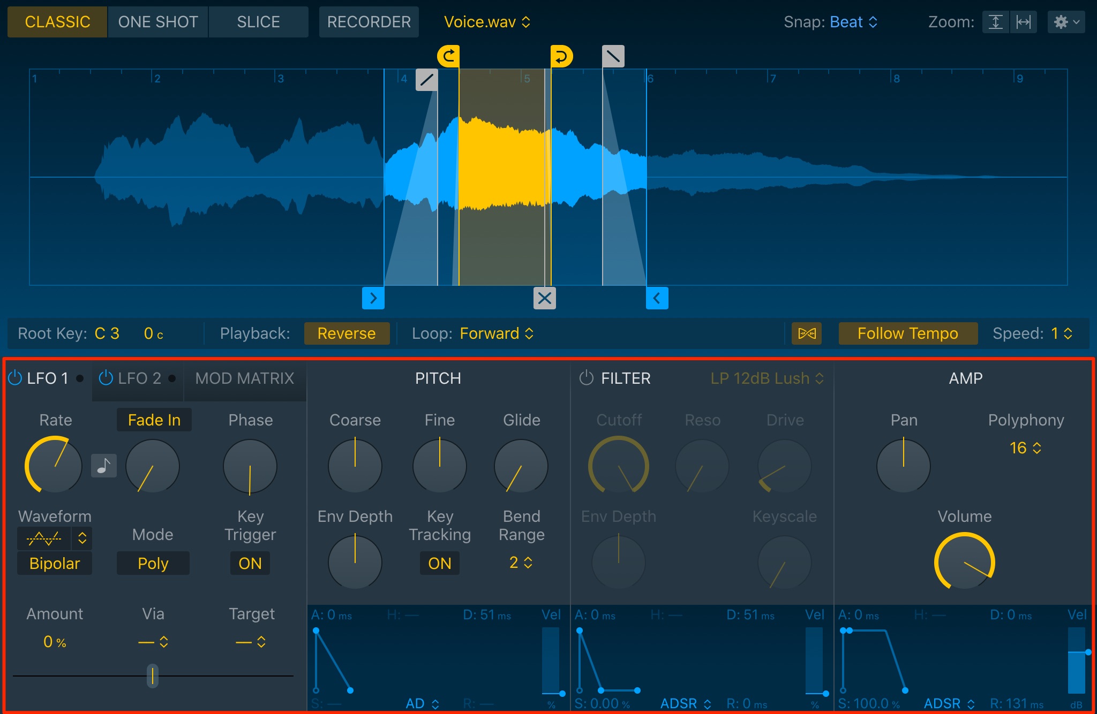
Task: Toggle Reverse playback
Action: 347,333
